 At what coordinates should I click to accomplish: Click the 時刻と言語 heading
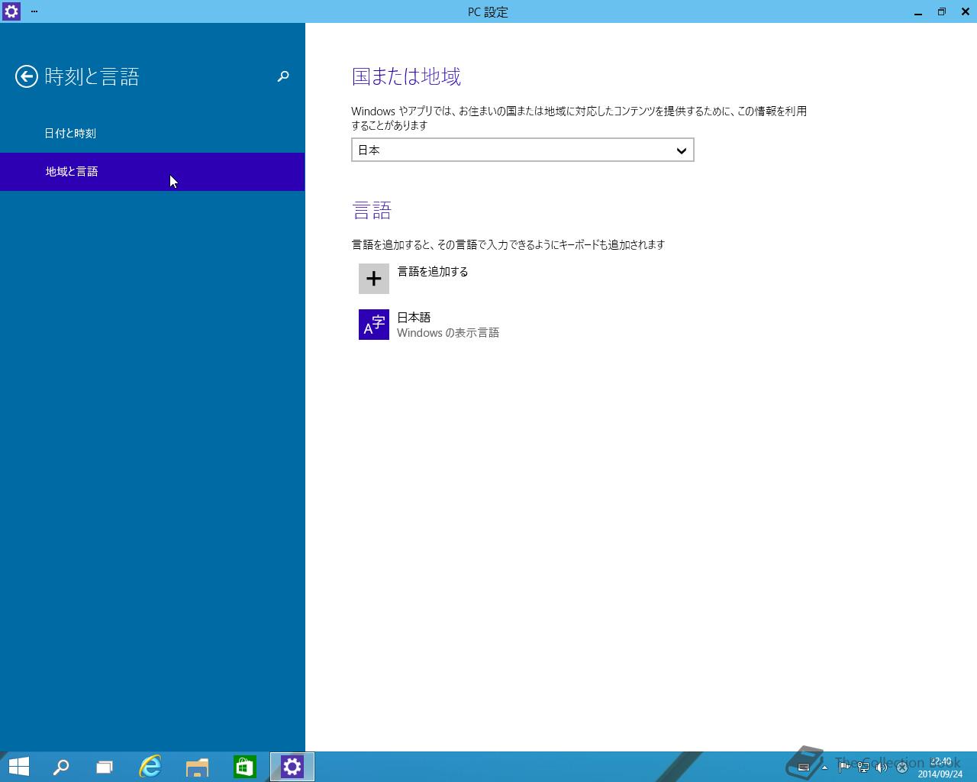92,76
